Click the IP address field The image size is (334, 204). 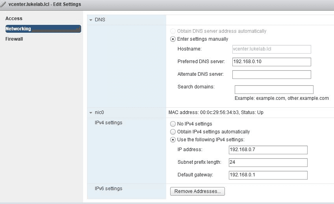pos(268,150)
